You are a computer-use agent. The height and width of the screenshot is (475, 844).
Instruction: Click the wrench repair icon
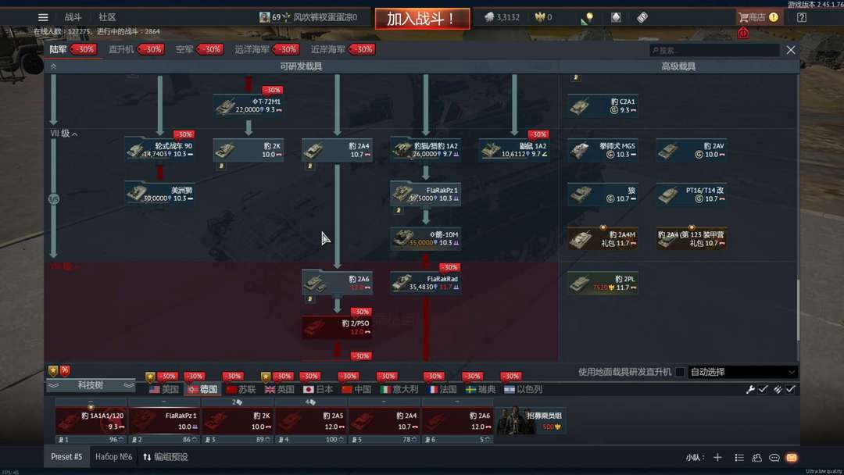click(750, 389)
